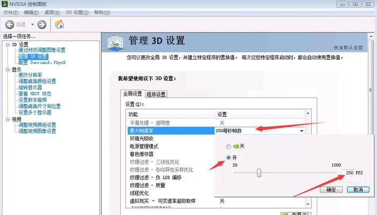
Task: Select 通过预览调整图像设置 in the tree
Action: pyautogui.click(x=42, y=50)
